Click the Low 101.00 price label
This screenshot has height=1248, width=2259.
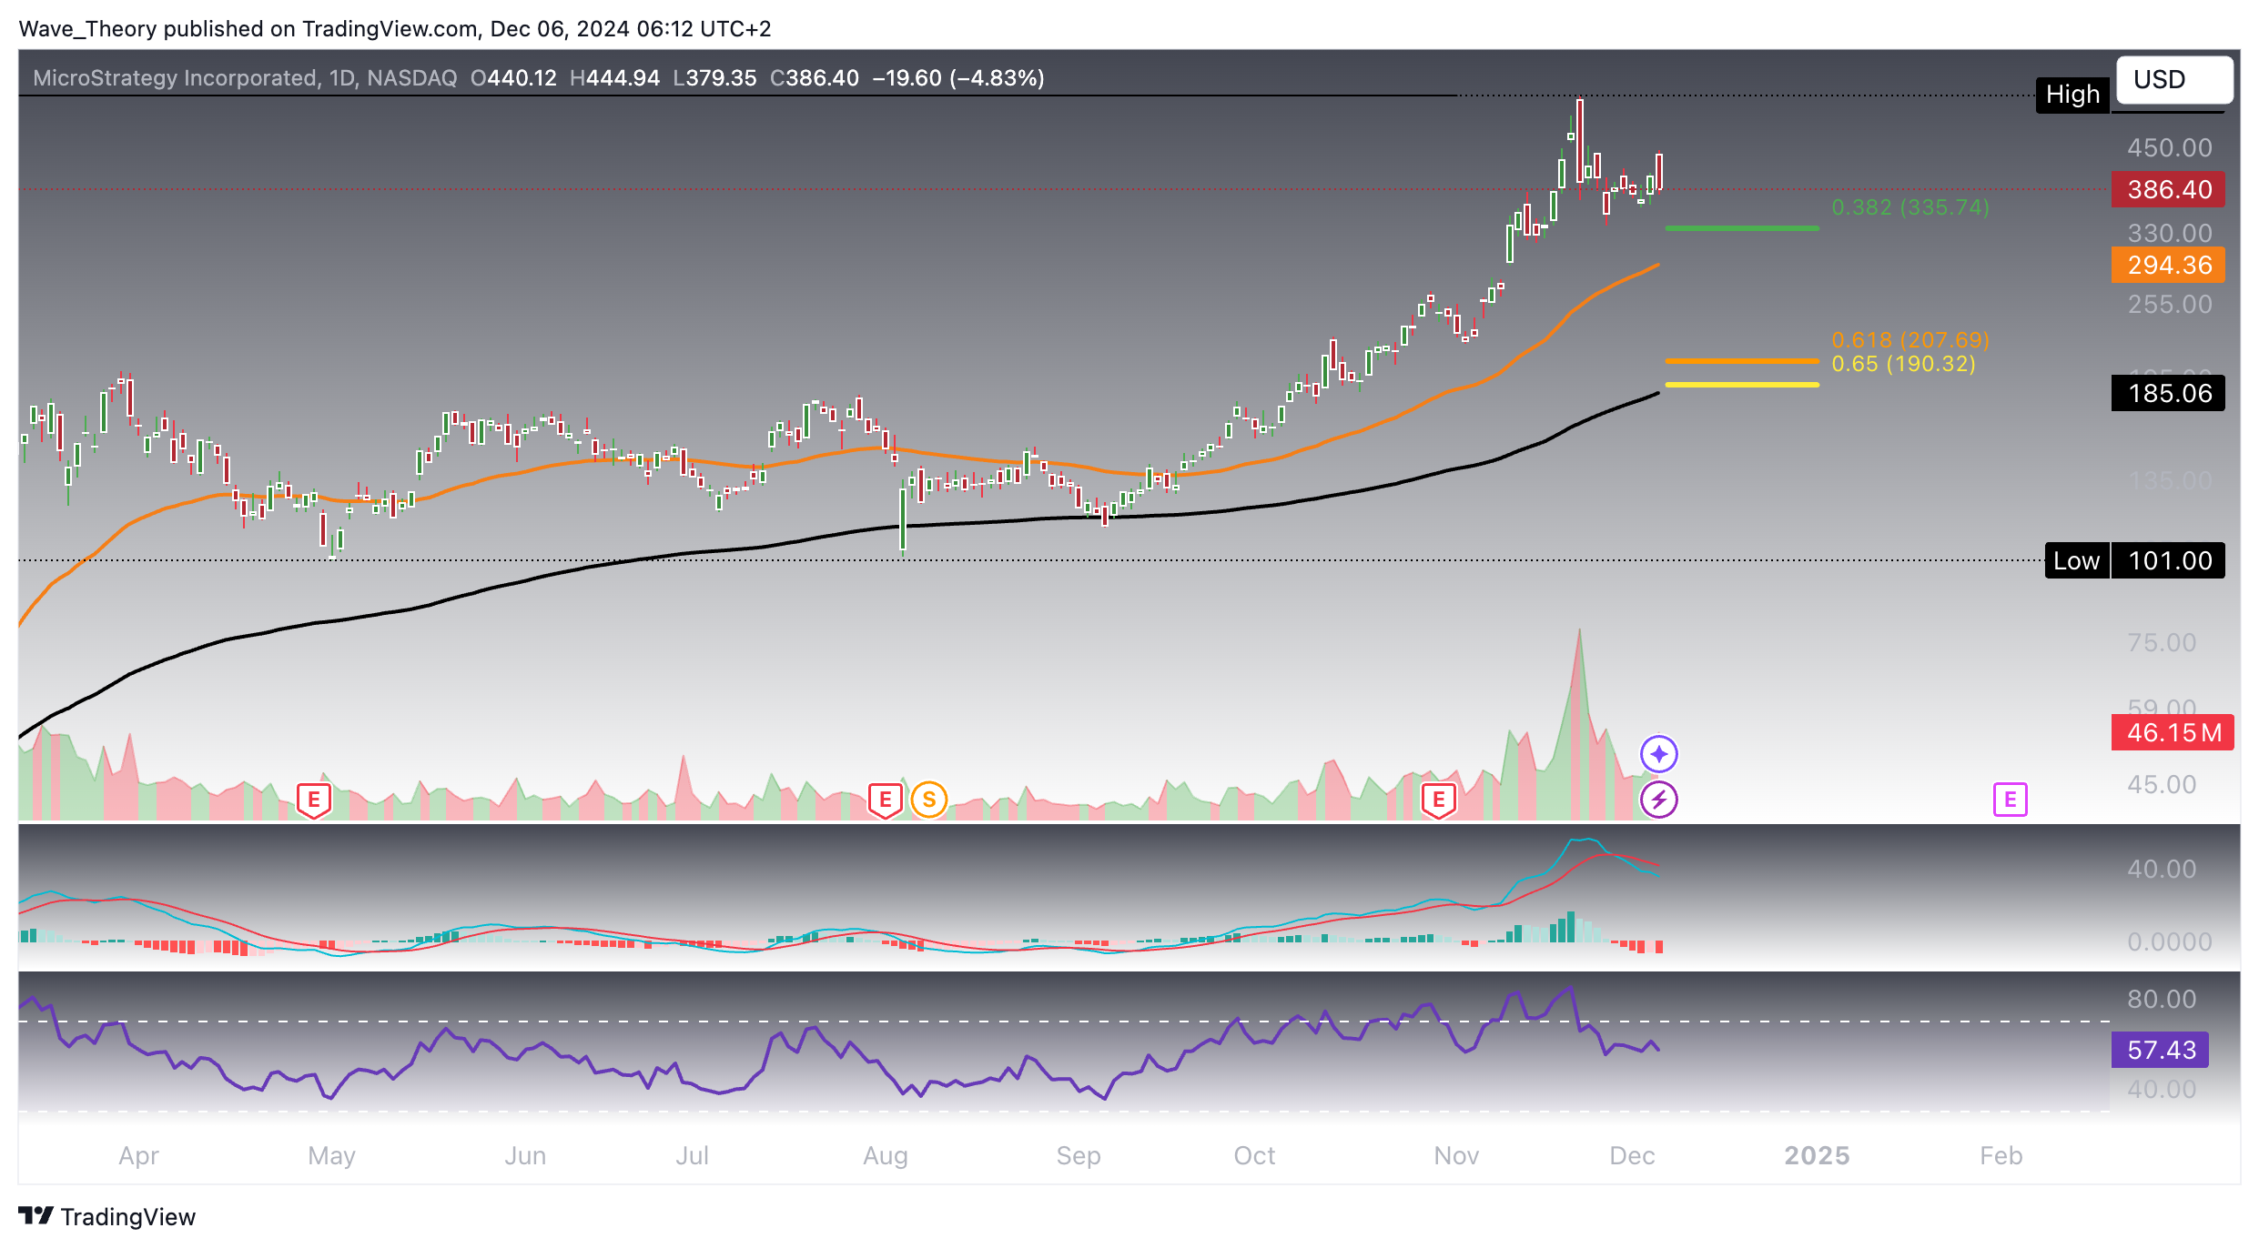(2135, 560)
